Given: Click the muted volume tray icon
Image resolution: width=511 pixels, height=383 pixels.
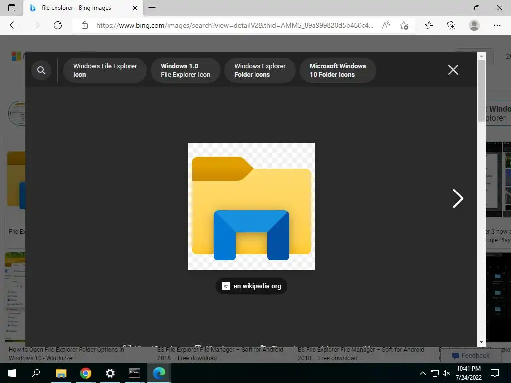Looking at the screenshot, I should (x=446, y=373).
